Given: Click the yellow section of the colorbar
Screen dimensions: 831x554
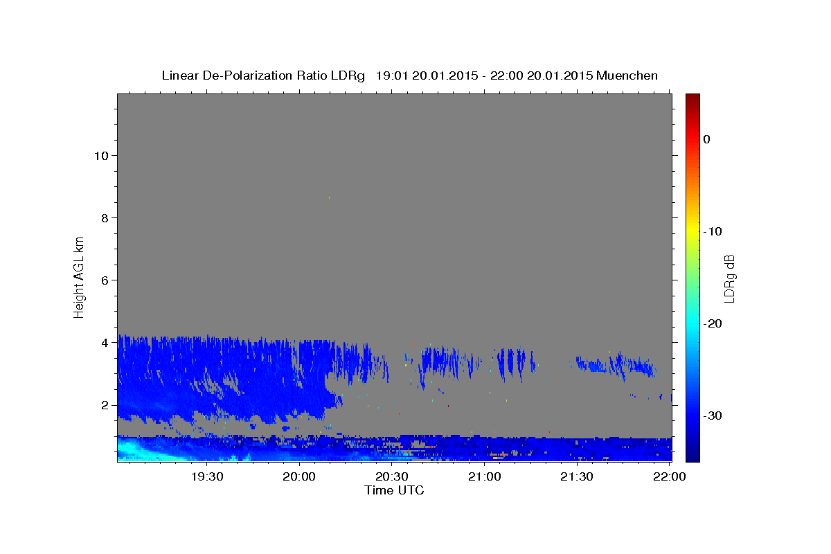Looking at the screenshot, I should 692,232.
